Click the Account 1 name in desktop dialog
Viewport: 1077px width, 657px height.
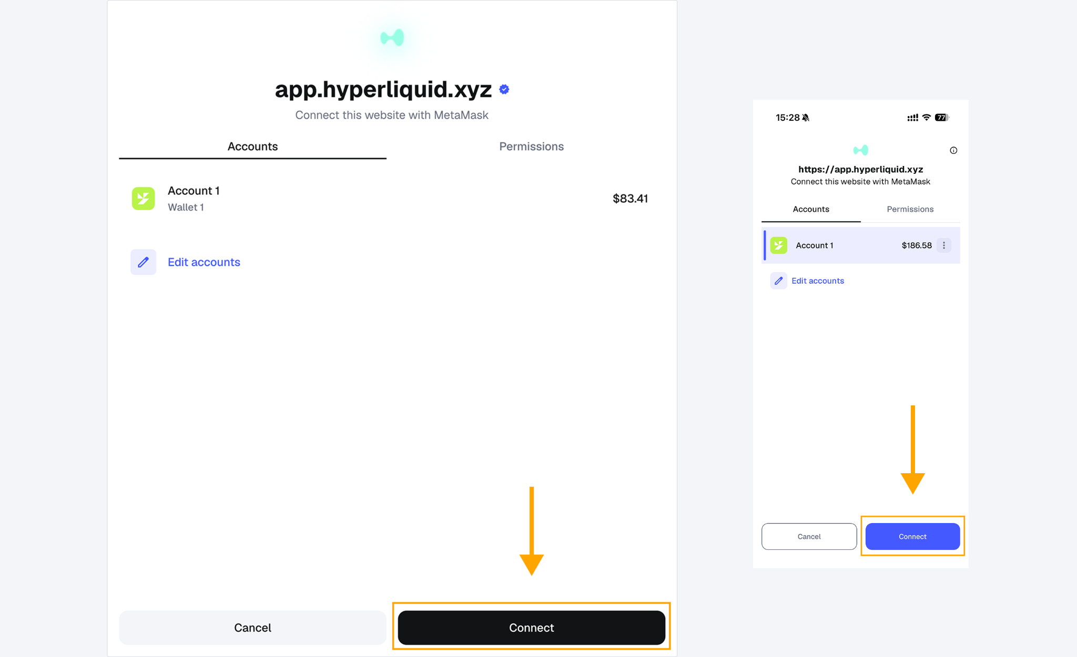click(194, 191)
